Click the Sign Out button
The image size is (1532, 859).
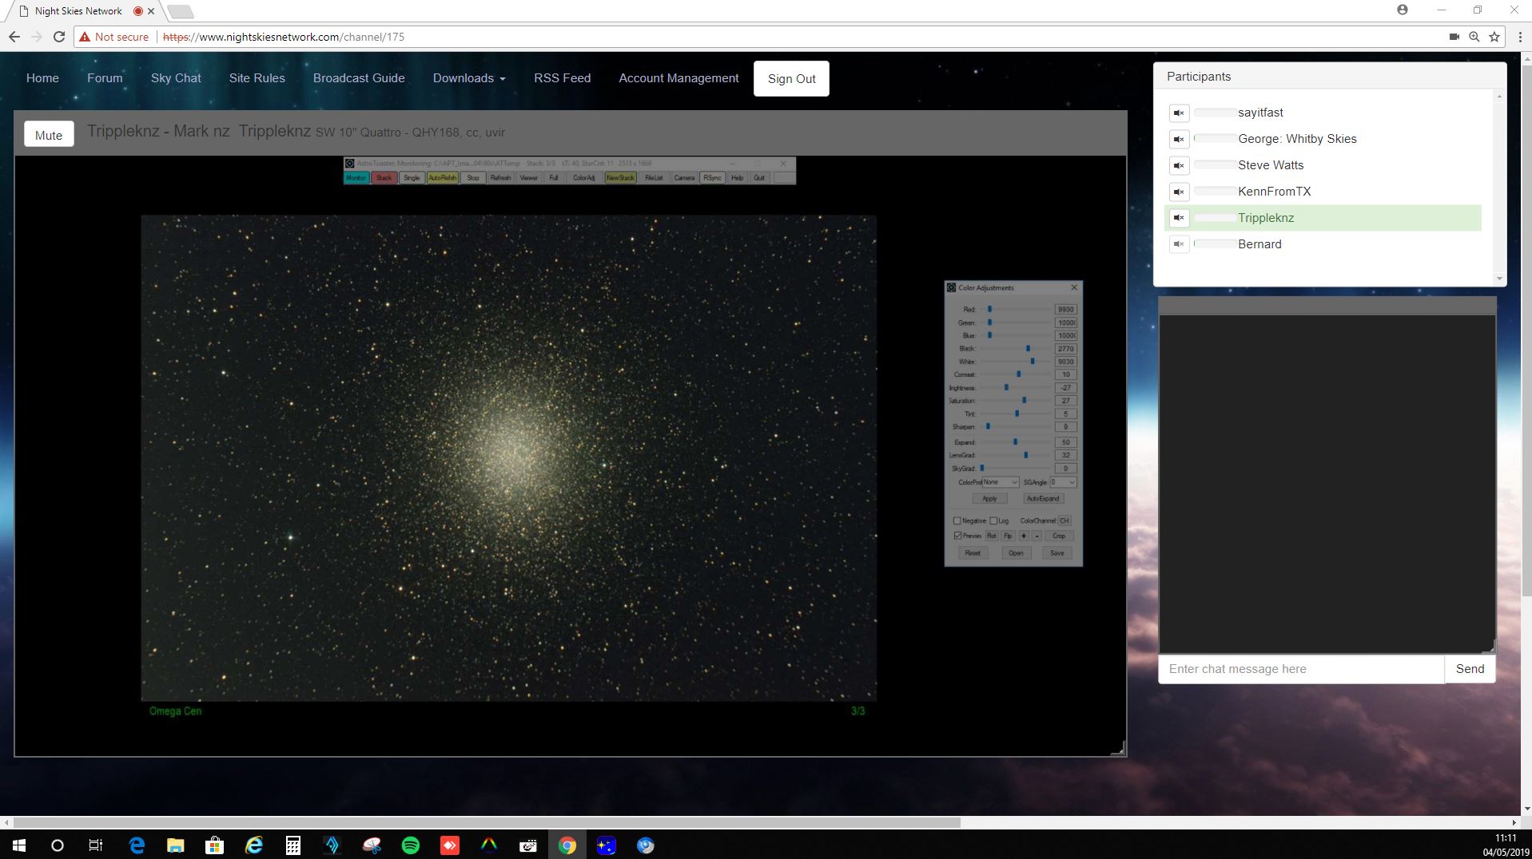[x=791, y=78]
